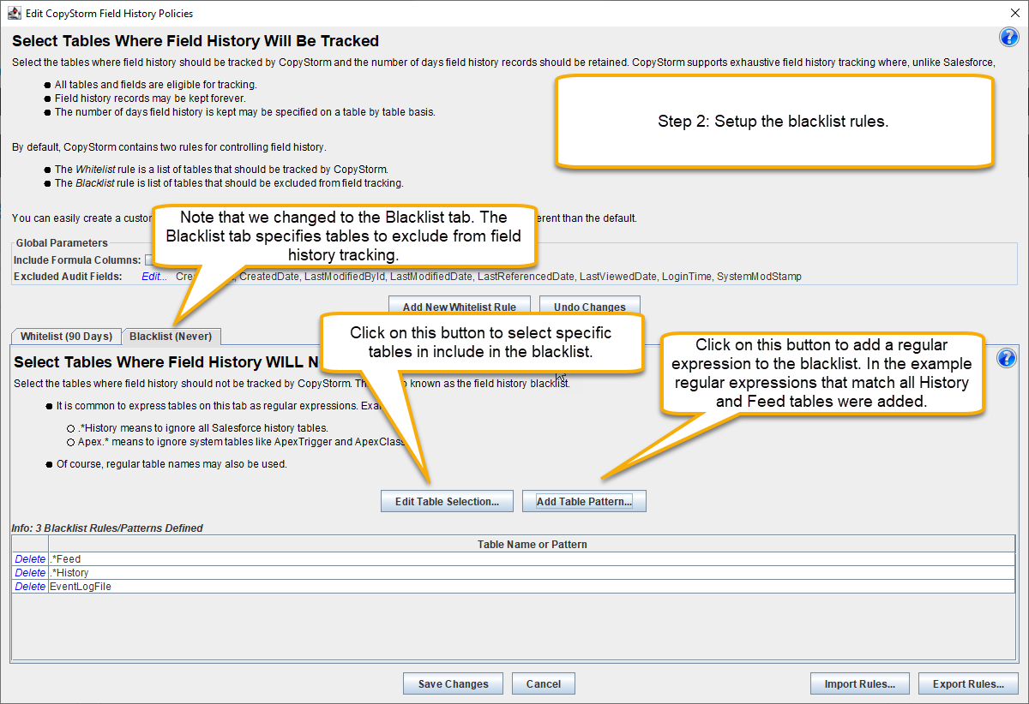Delete the .*History blacklist pattern

pos(30,573)
